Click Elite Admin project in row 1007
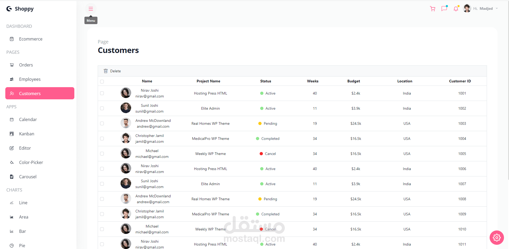 (x=211, y=184)
